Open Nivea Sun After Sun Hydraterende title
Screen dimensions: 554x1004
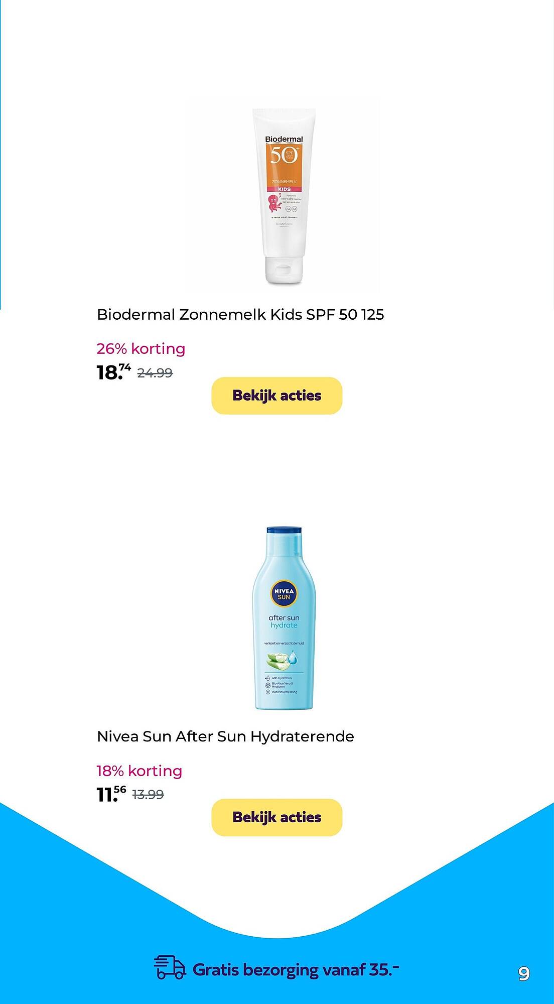[225, 736]
